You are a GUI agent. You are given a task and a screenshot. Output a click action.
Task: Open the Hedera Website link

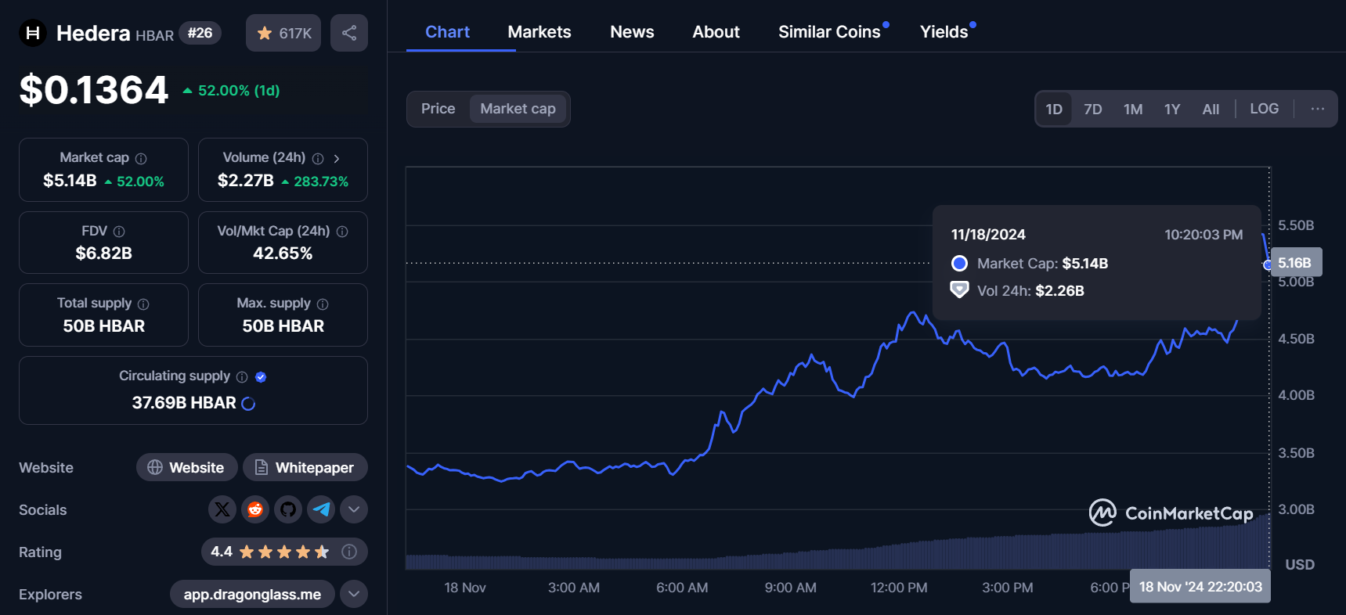coord(186,467)
